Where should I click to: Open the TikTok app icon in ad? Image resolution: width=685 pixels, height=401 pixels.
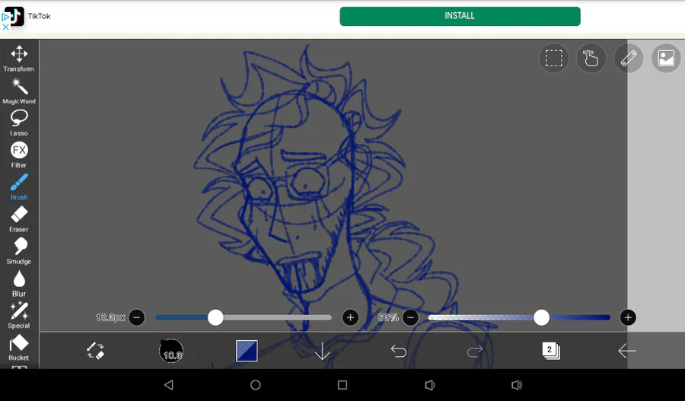pyautogui.click(x=14, y=16)
